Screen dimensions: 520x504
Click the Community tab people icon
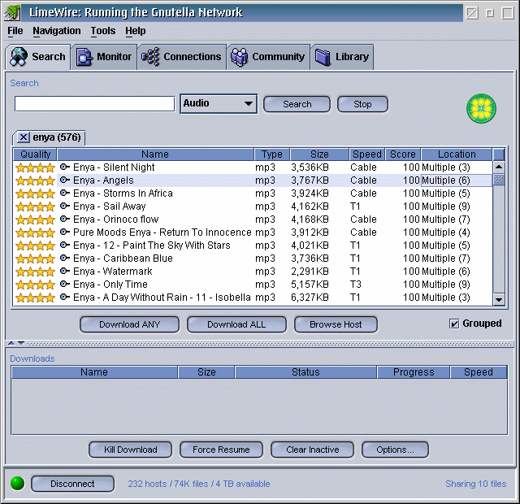[239, 57]
